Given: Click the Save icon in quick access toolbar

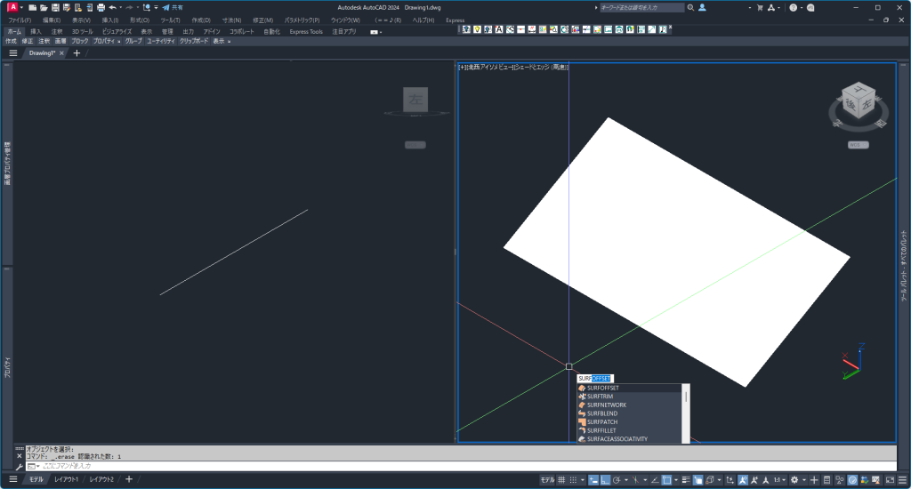Looking at the screenshot, I should coord(54,7).
